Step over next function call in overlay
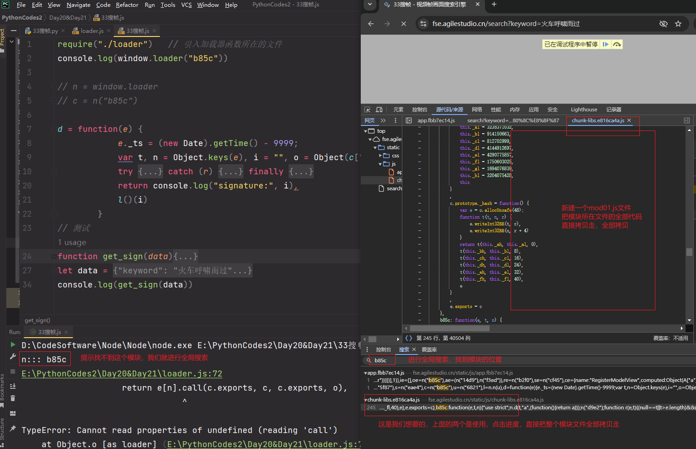The image size is (696, 449). pos(617,44)
